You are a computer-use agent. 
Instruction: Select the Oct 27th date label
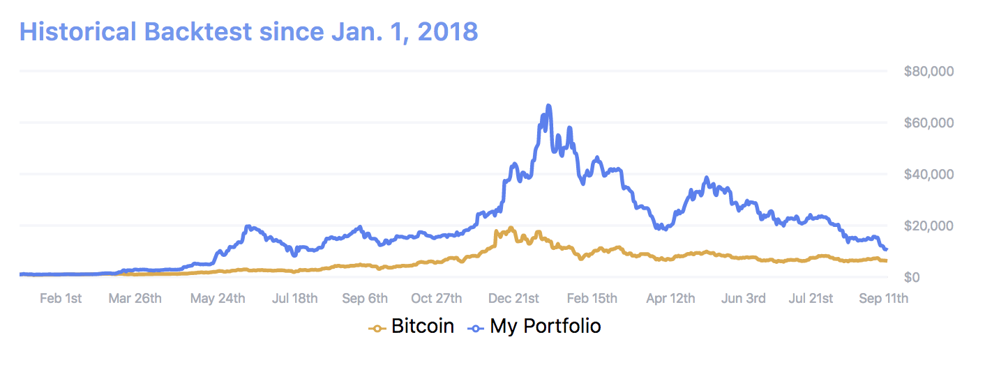[437, 299]
